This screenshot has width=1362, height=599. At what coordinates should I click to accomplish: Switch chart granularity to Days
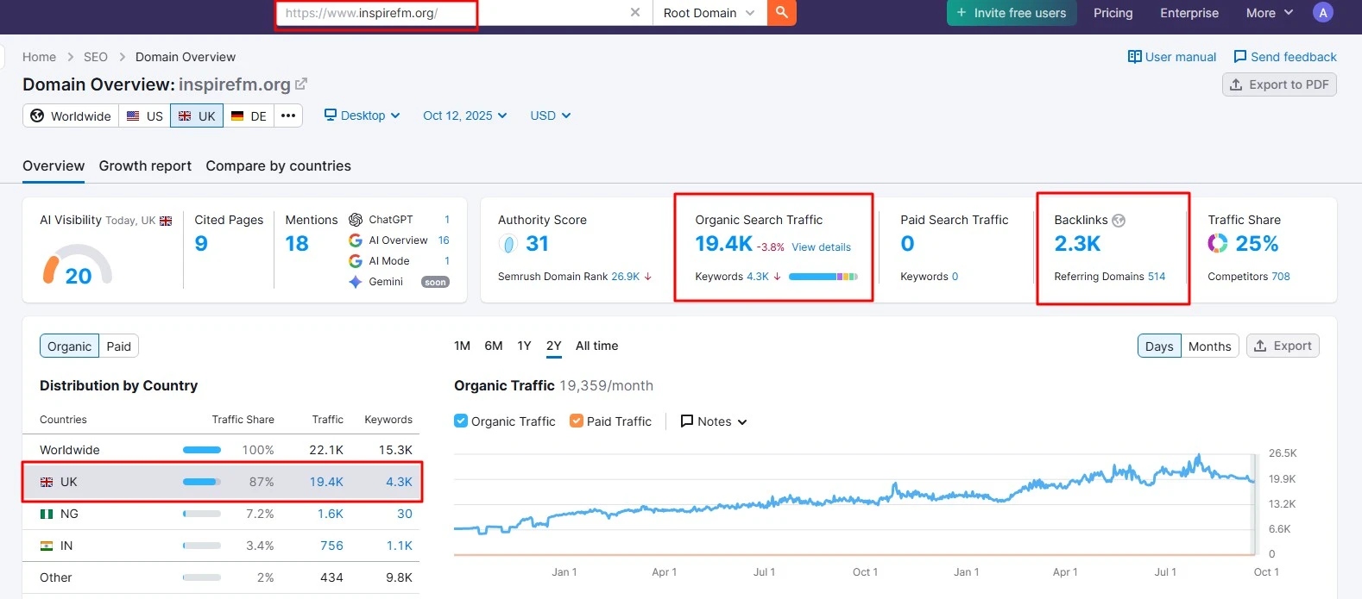tap(1159, 346)
